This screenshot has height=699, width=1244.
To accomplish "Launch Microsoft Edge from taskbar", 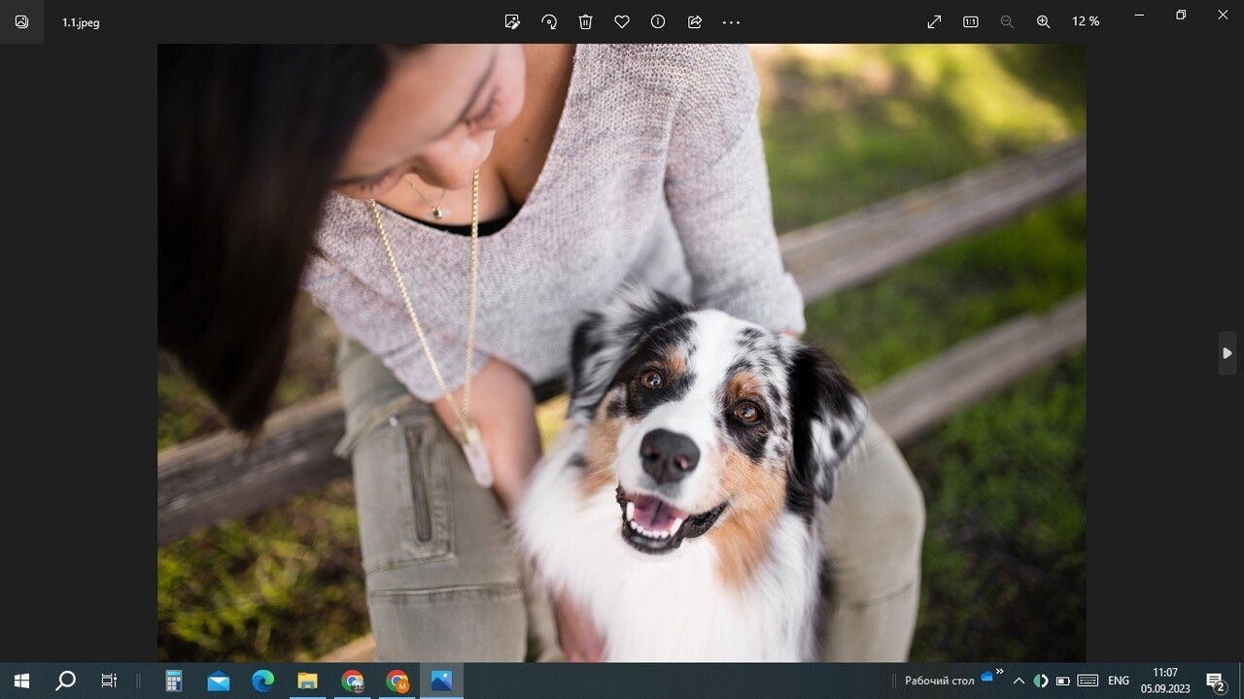I will [x=263, y=681].
